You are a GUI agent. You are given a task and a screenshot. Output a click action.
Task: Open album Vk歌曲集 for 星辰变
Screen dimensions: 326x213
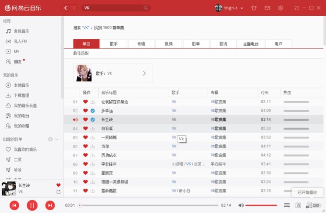[x=218, y=173]
